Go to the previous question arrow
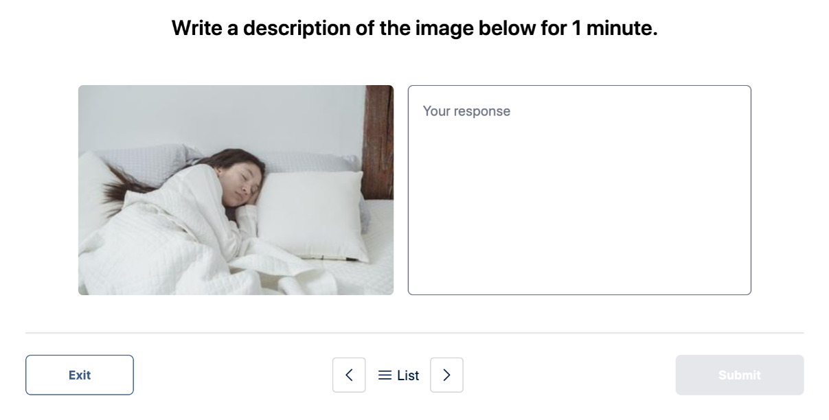This screenshot has height=420, width=829. pyautogui.click(x=349, y=375)
